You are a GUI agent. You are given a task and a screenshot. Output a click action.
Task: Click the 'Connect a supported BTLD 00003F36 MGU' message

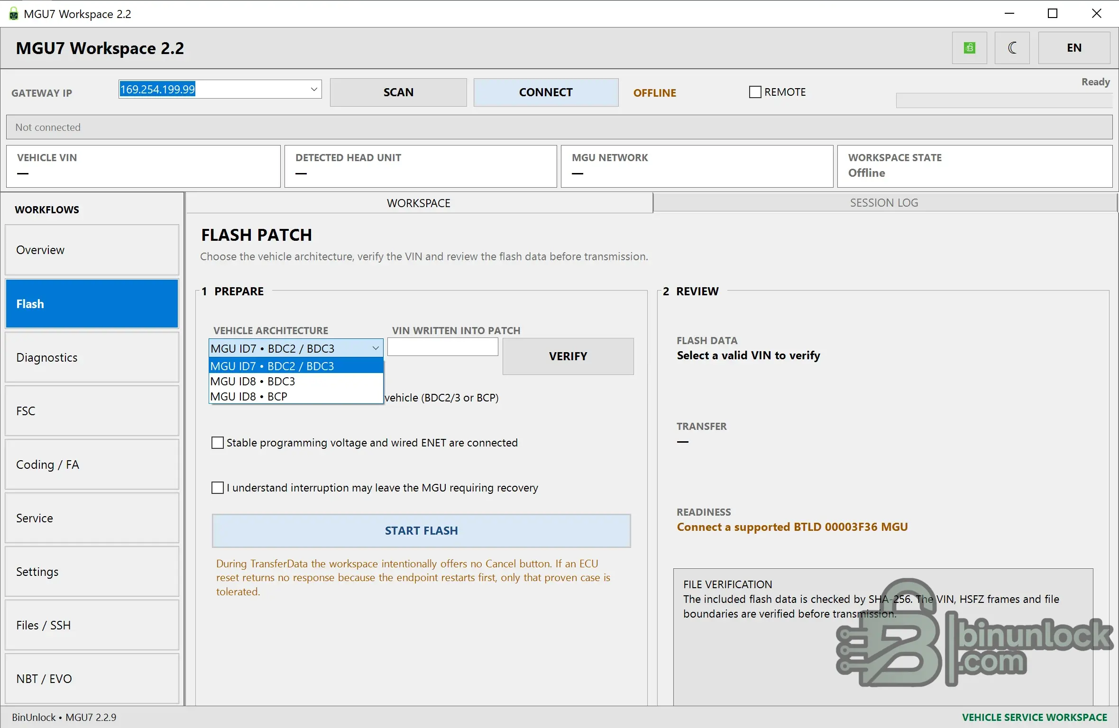pos(792,527)
